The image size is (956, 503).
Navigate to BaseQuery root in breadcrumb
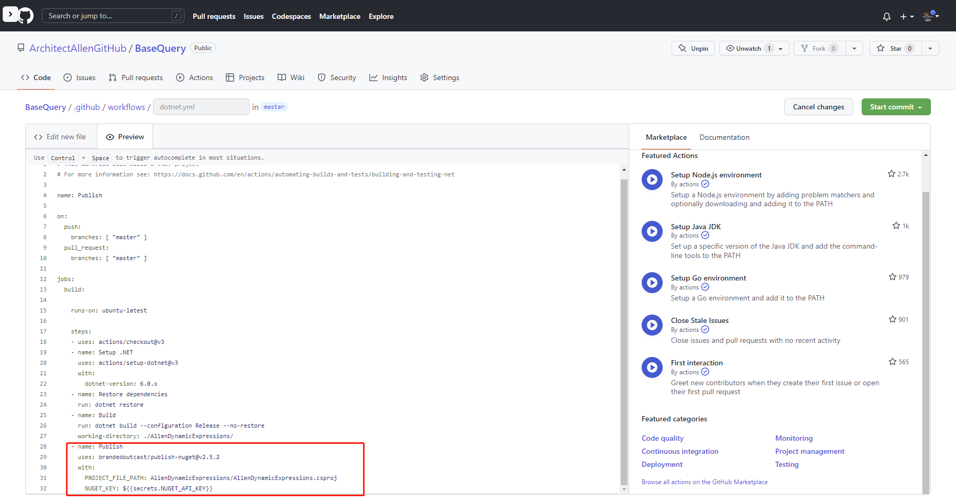(x=46, y=107)
